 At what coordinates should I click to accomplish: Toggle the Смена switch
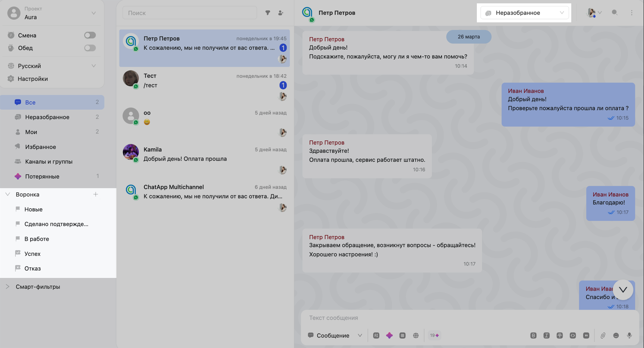pos(90,35)
